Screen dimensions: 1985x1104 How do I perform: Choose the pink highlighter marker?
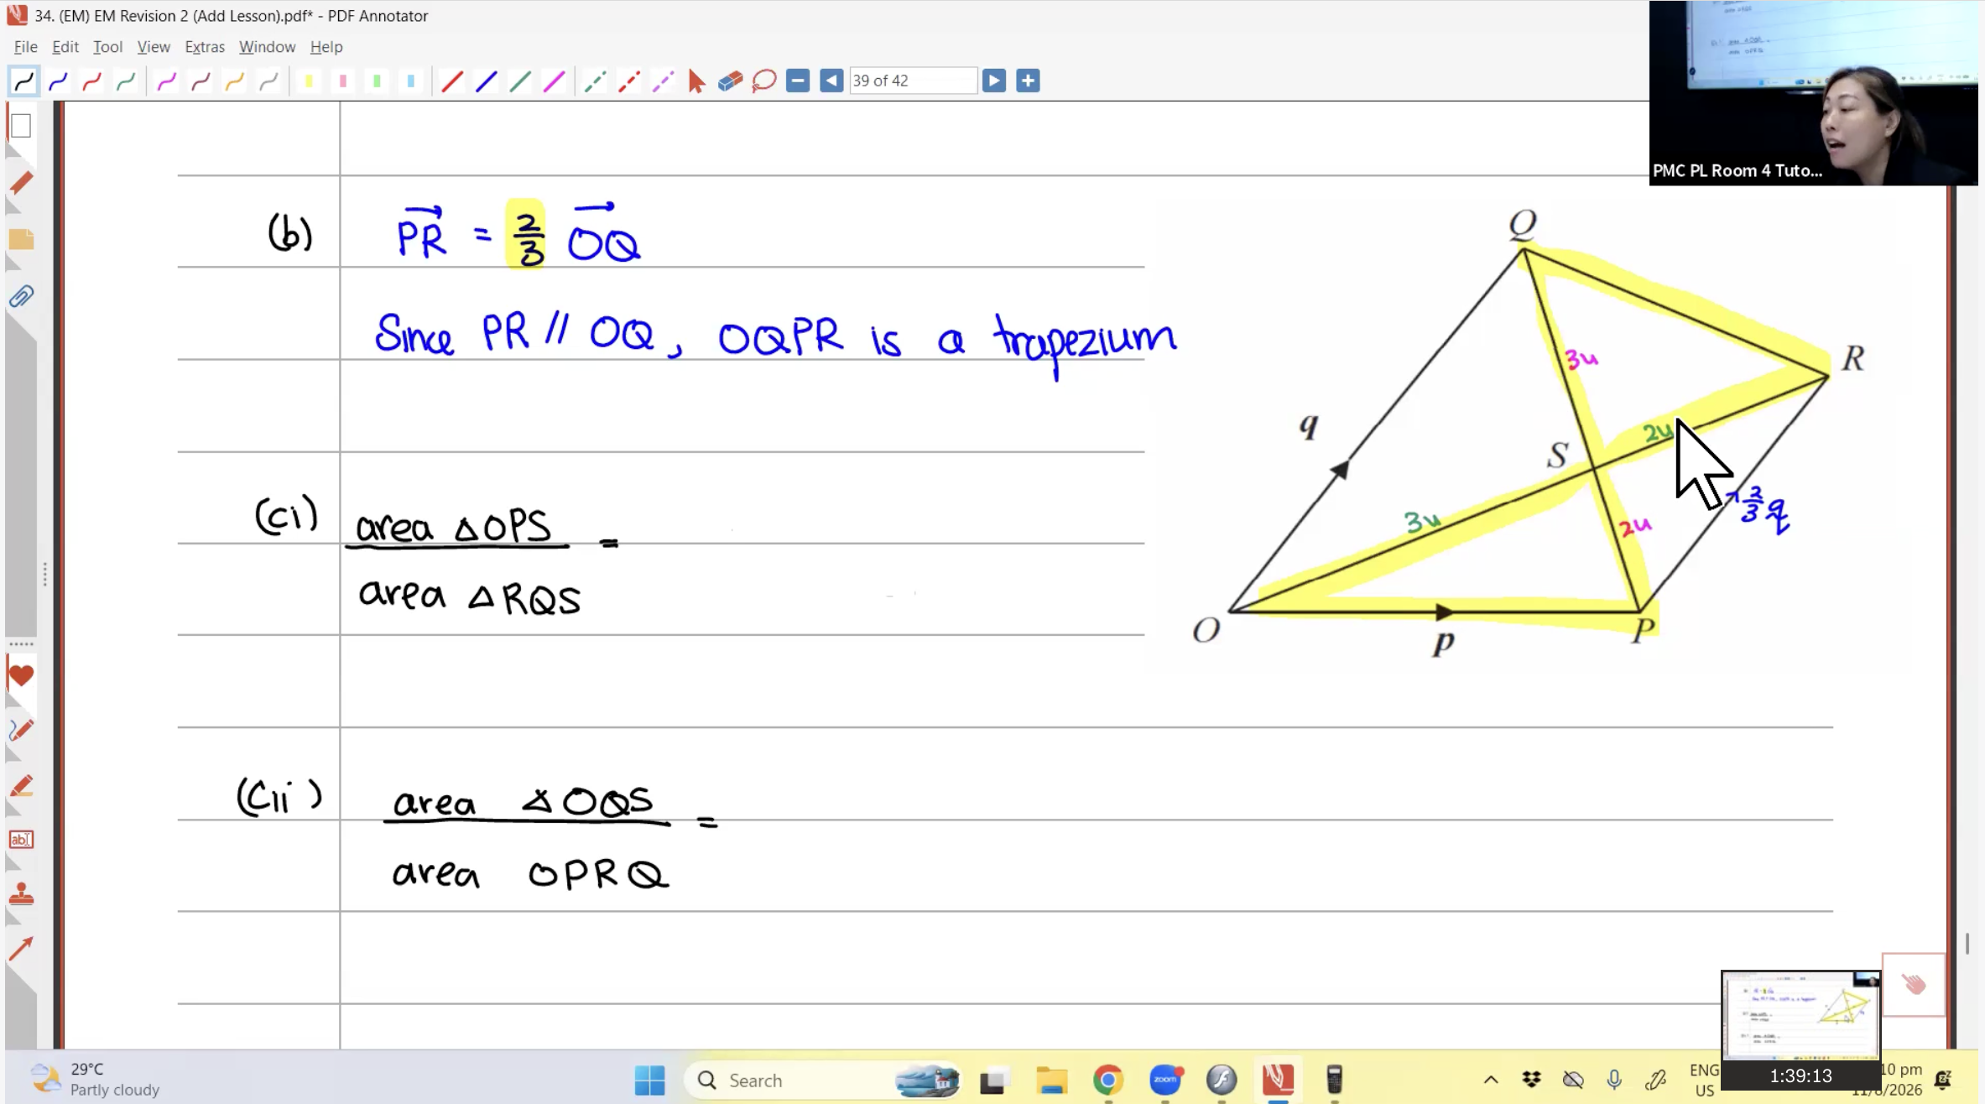point(342,81)
